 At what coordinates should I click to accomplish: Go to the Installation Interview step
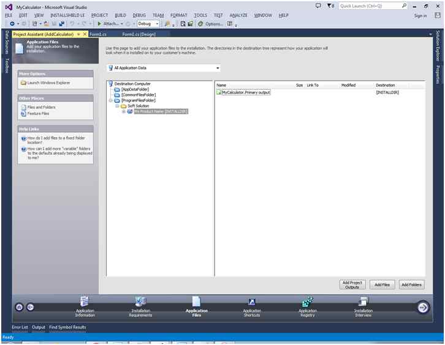click(363, 307)
